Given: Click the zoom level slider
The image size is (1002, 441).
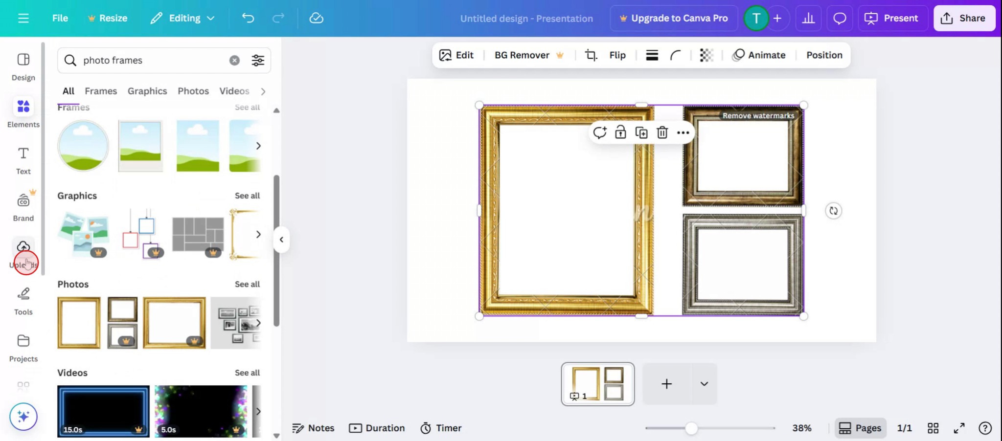Looking at the screenshot, I should (691, 428).
